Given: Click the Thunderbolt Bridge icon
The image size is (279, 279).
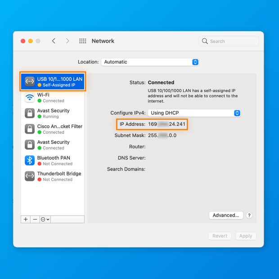Looking at the screenshot, I should [x=30, y=176].
